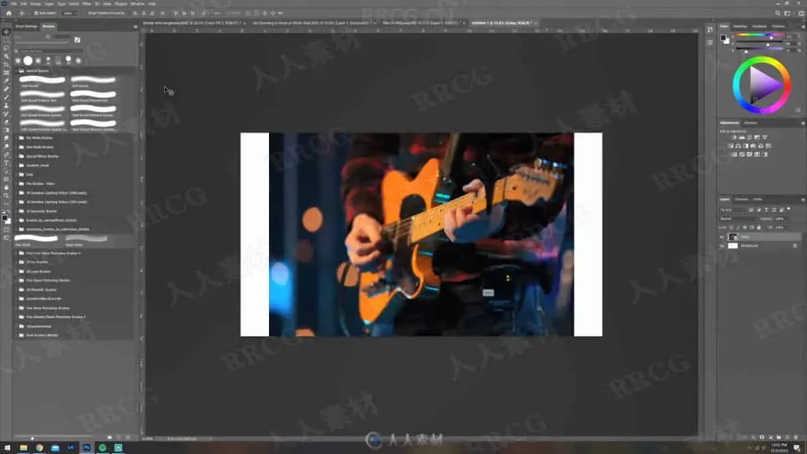The width and height of the screenshot is (807, 454).
Task: Select the Rectangular Marquee tool
Action: tap(7, 40)
